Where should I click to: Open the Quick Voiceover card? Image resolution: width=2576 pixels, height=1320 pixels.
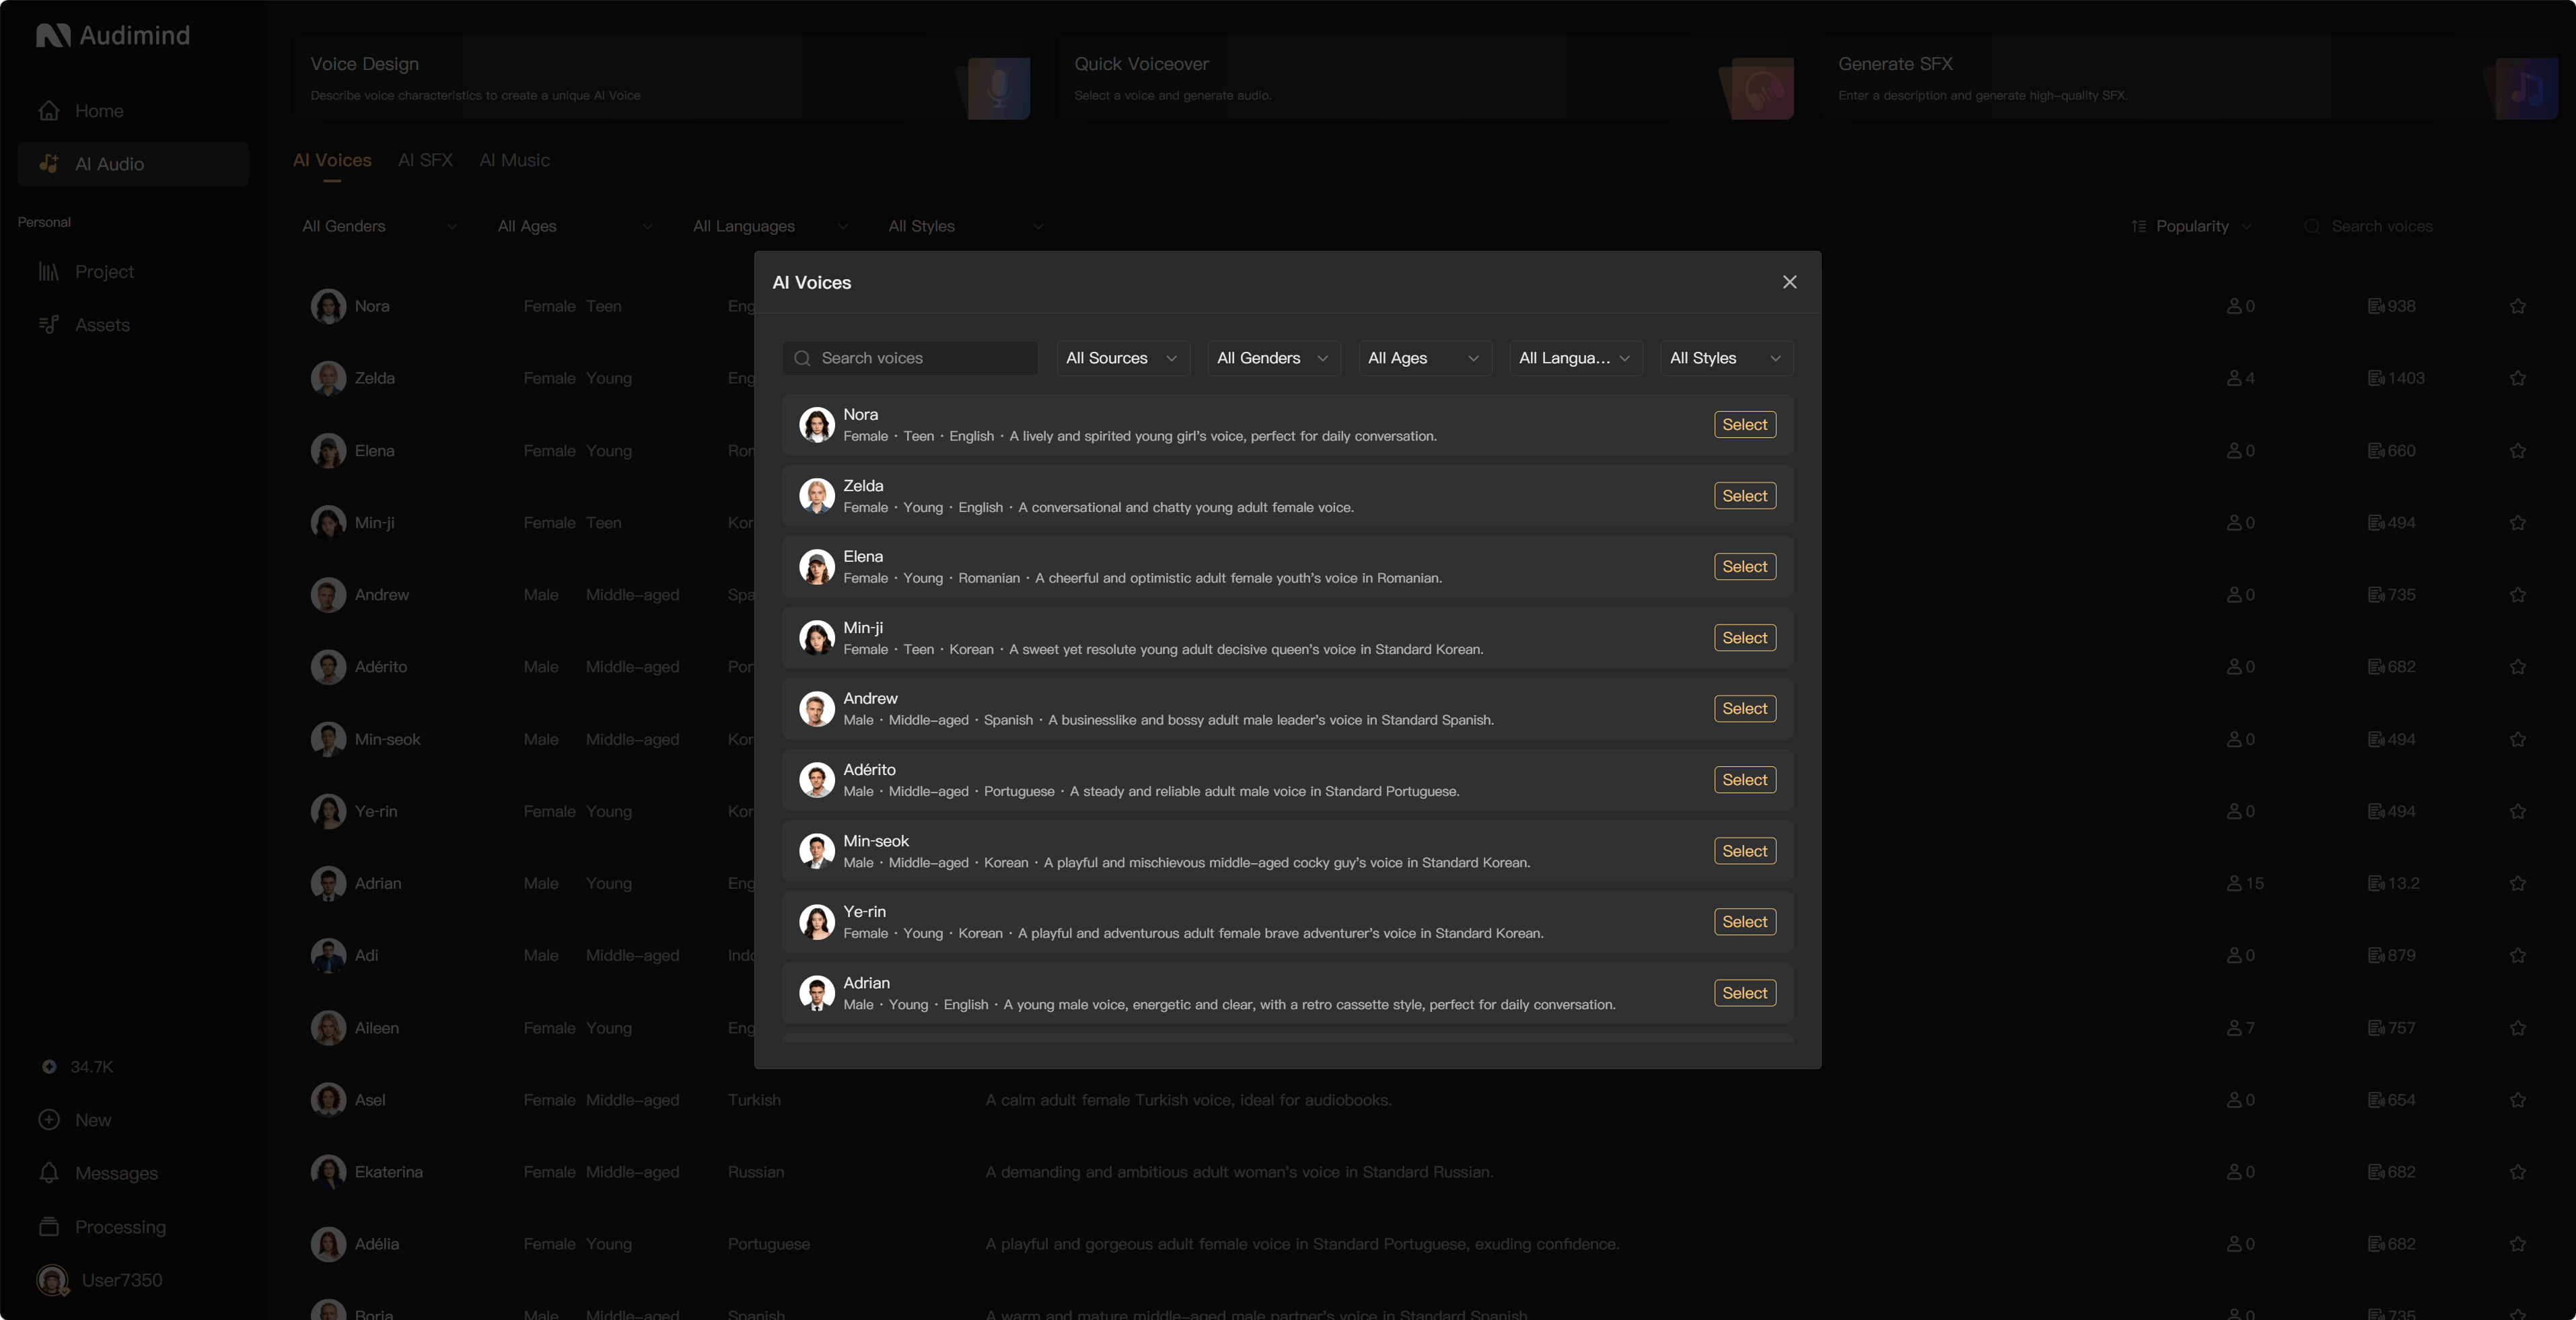(x=1426, y=79)
